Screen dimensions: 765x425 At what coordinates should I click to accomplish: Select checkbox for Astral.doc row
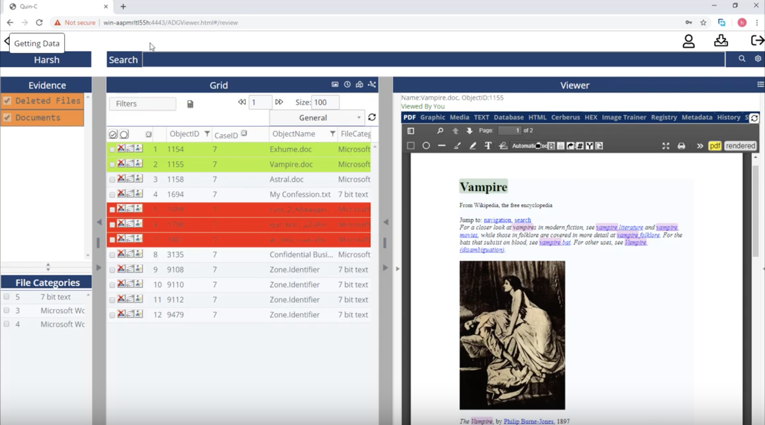[x=112, y=180]
